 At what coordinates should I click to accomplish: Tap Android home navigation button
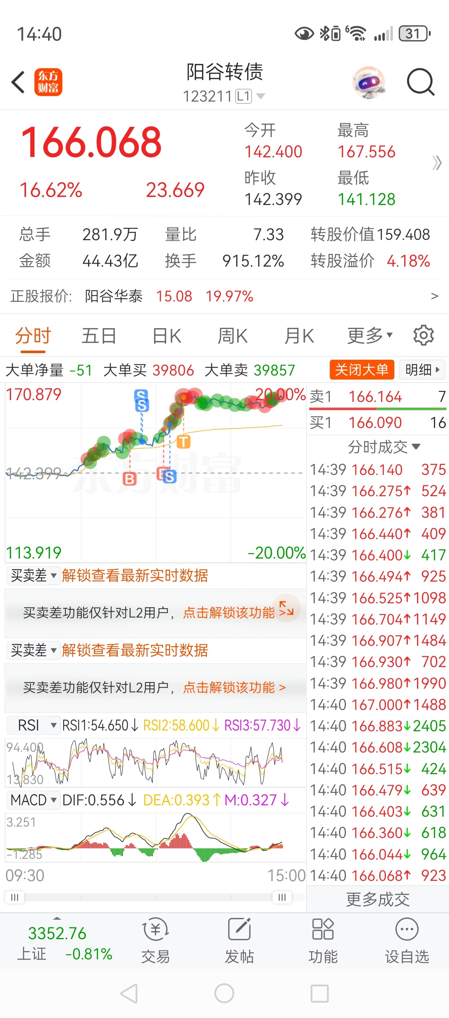pyautogui.click(x=224, y=993)
